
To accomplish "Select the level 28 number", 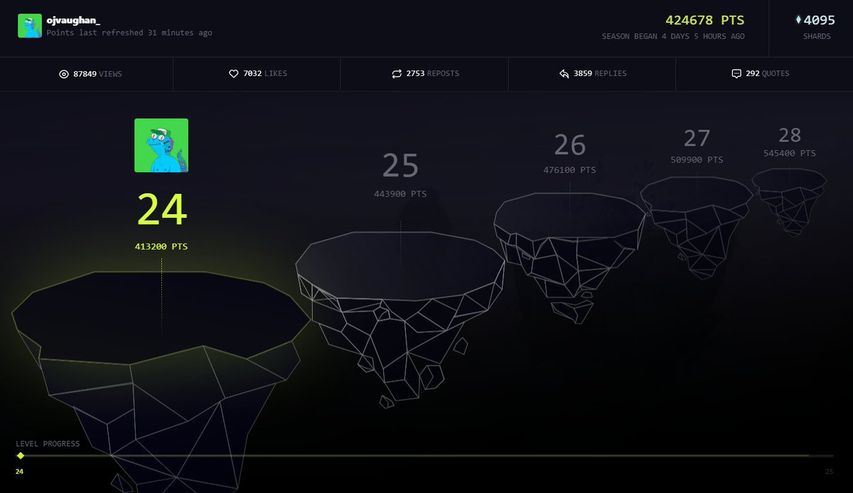I will point(790,135).
